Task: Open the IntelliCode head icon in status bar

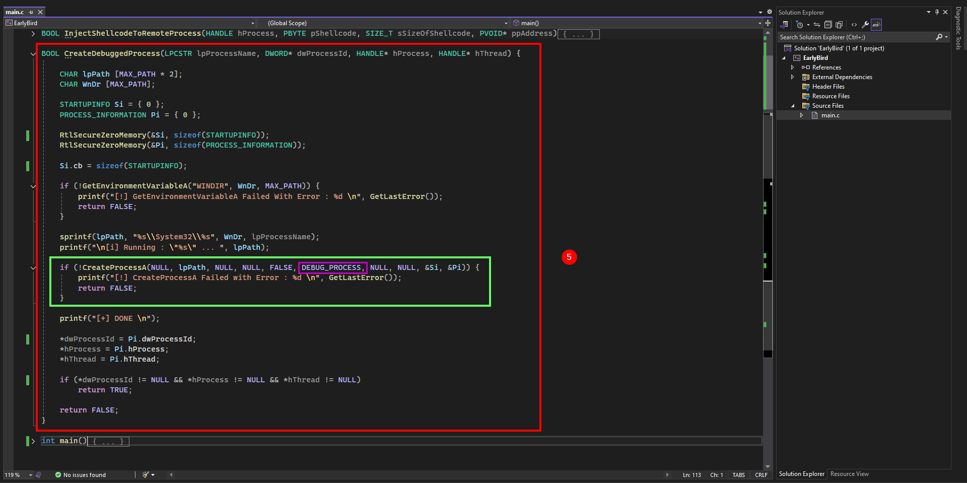Action: (38, 475)
